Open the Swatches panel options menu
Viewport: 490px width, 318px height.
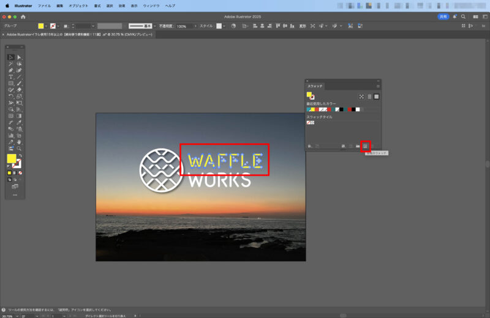(378, 86)
